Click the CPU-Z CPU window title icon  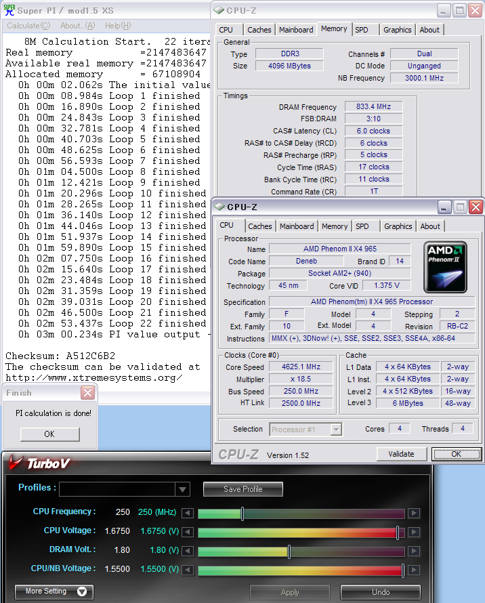(x=219, y=207)
